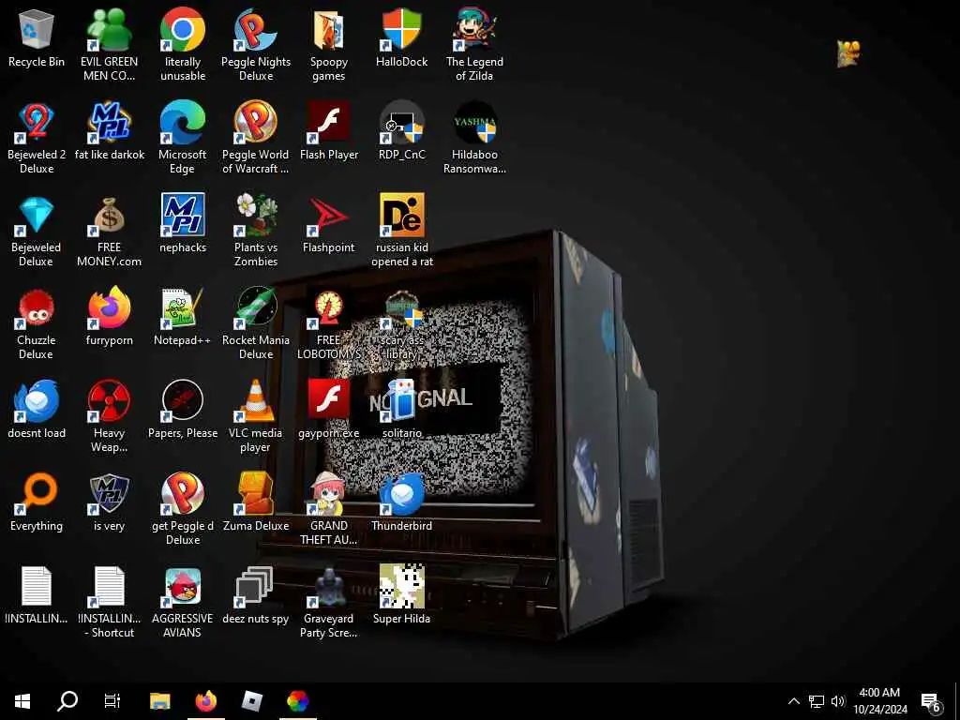Select Bejeweled 2 Deluxe icon

(37, 123)
